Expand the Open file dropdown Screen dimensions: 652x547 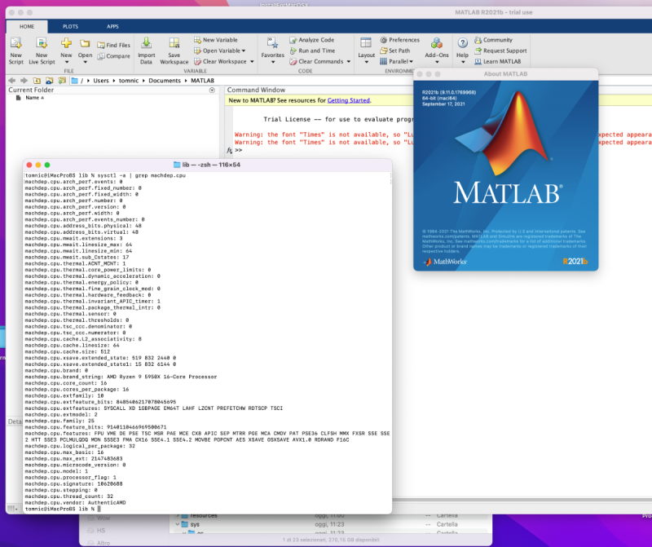click(x=85, y=62)
